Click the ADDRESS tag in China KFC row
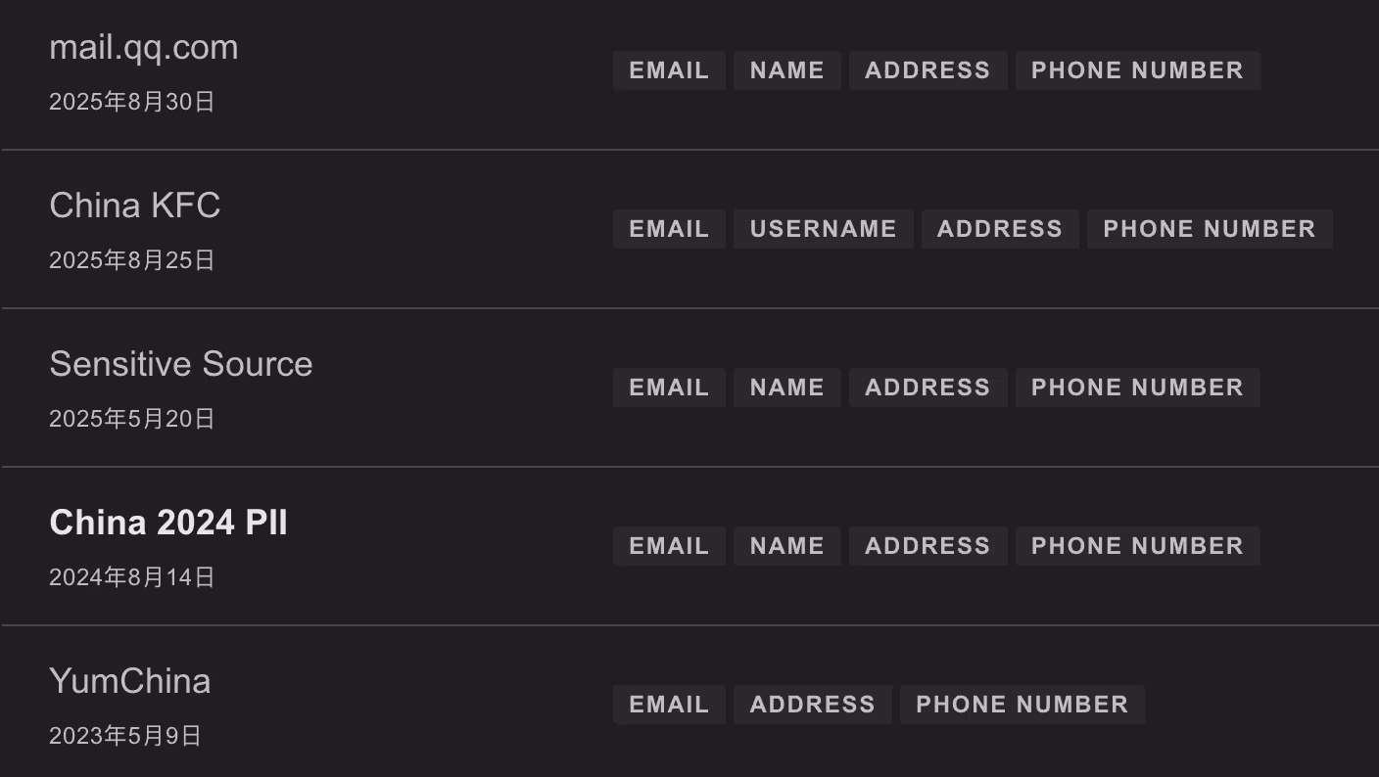Viewport: 1379px width, 777px height. point(999,229)
